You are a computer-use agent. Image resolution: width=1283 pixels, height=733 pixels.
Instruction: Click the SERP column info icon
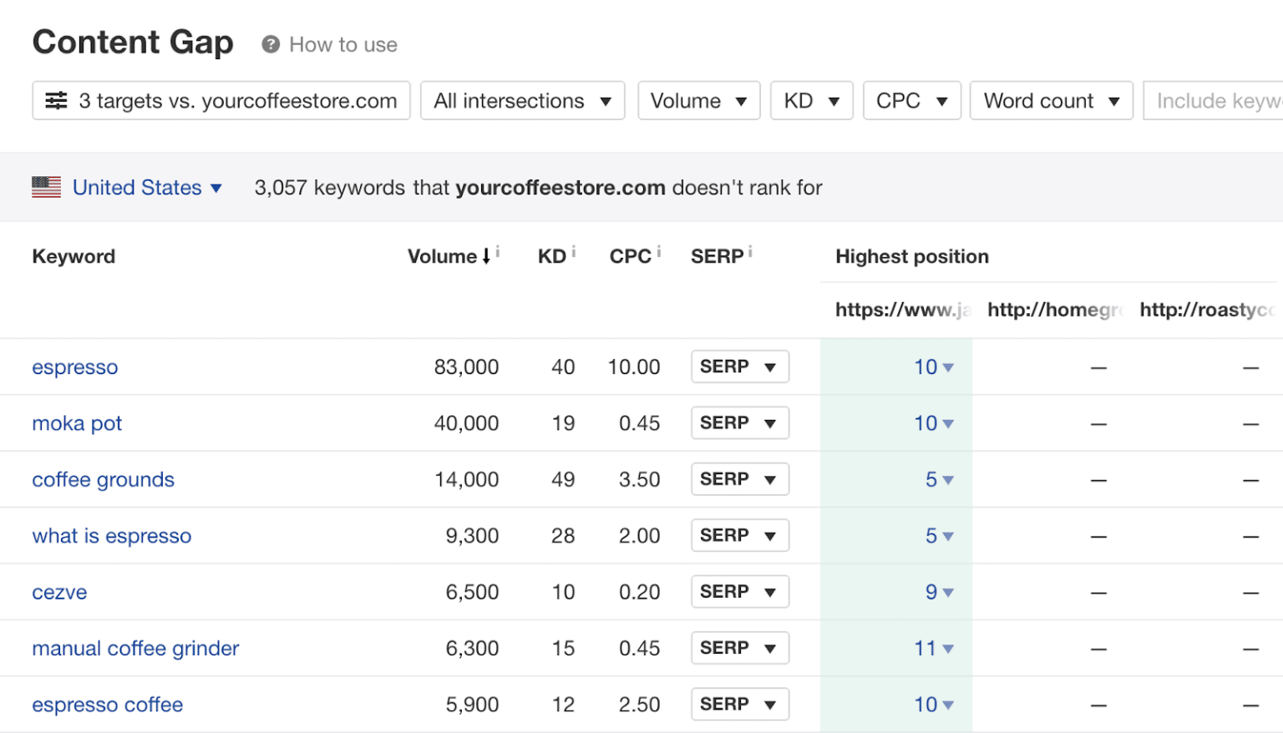[x=750, y=251]
